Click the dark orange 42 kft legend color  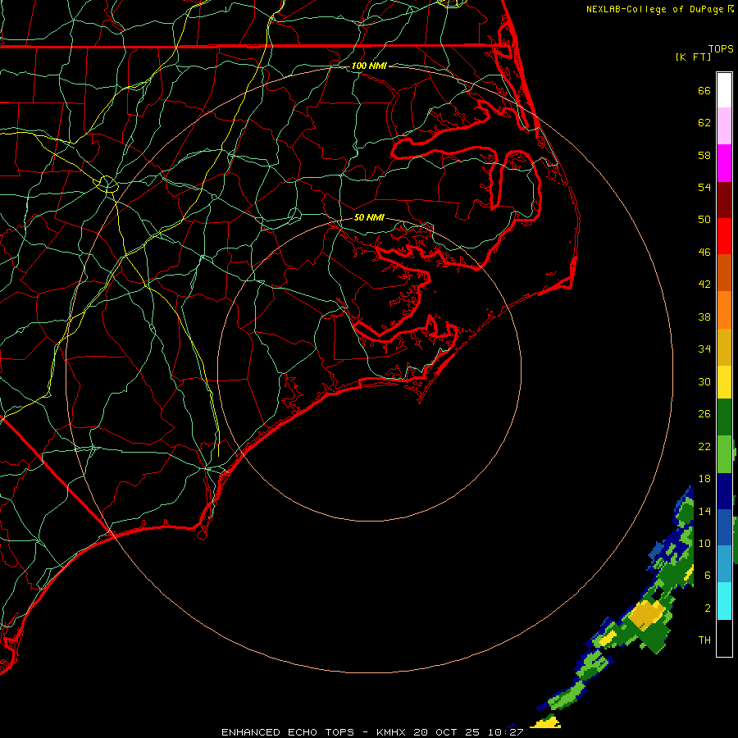coord(724,272)
